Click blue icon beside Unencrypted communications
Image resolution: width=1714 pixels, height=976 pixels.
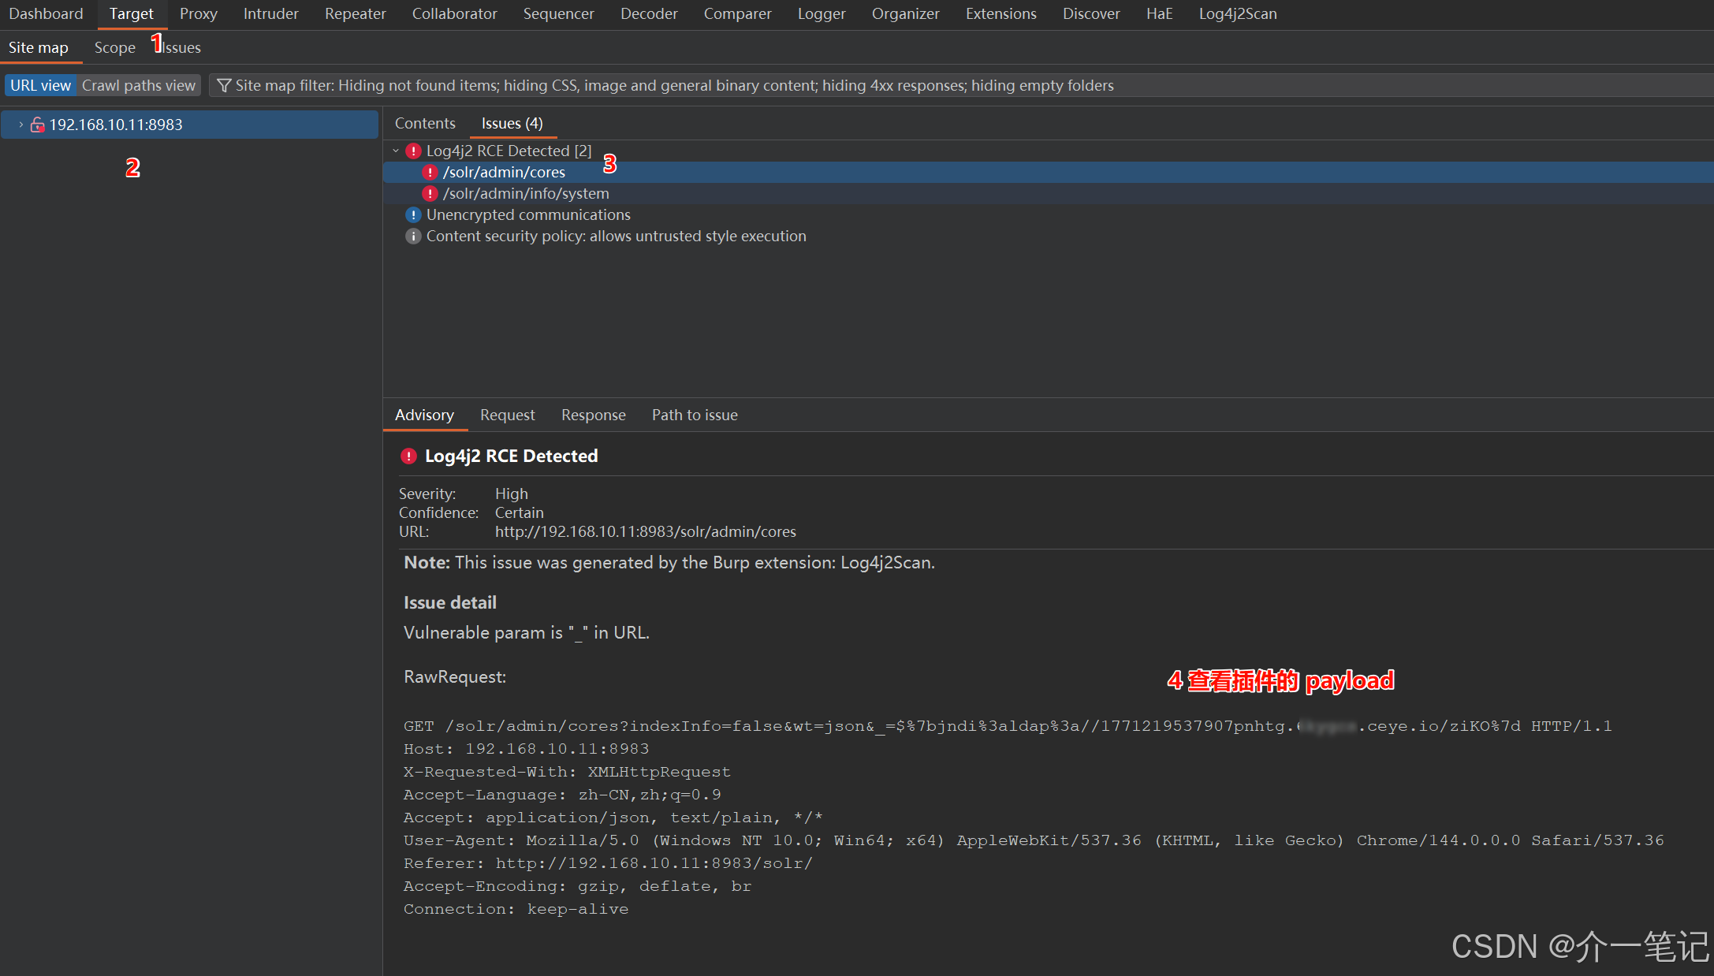coord(413,214)
